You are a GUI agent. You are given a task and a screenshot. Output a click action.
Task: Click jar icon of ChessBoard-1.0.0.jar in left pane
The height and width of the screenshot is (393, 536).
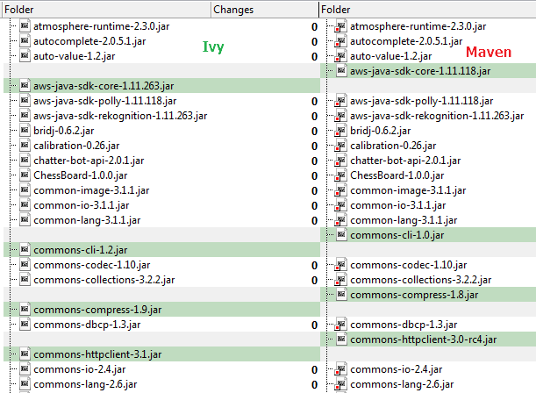25,175
